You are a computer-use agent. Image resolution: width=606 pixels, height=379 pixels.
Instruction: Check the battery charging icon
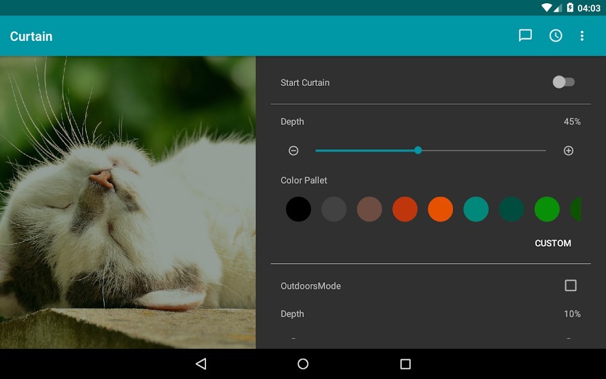tap(570, 7)
